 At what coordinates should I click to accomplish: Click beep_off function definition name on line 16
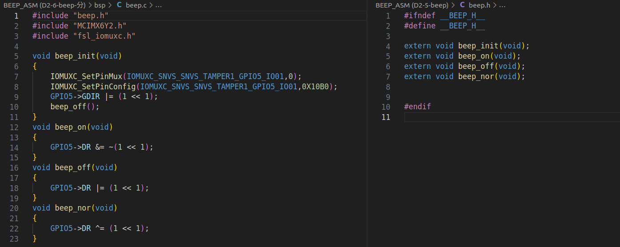coord(72,167)
